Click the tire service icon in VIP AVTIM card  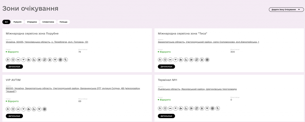[45, 109]
